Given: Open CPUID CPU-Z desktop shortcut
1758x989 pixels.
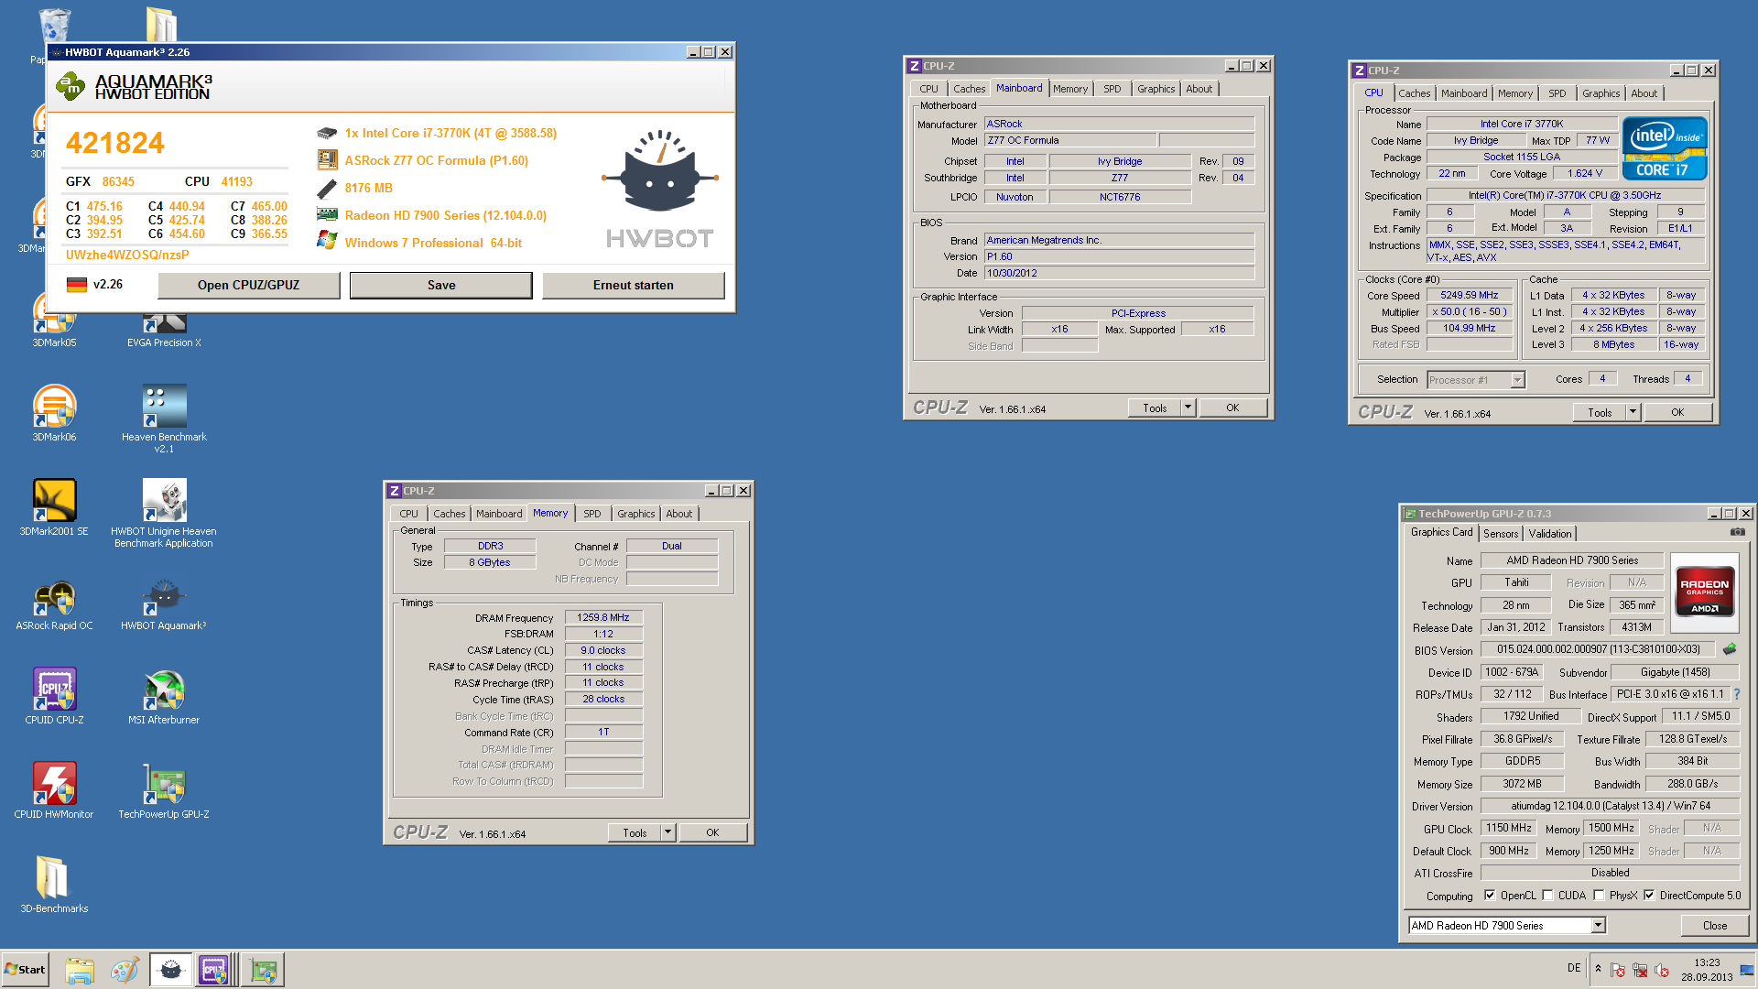Looking at the screenshot, I should coord(54,696).
